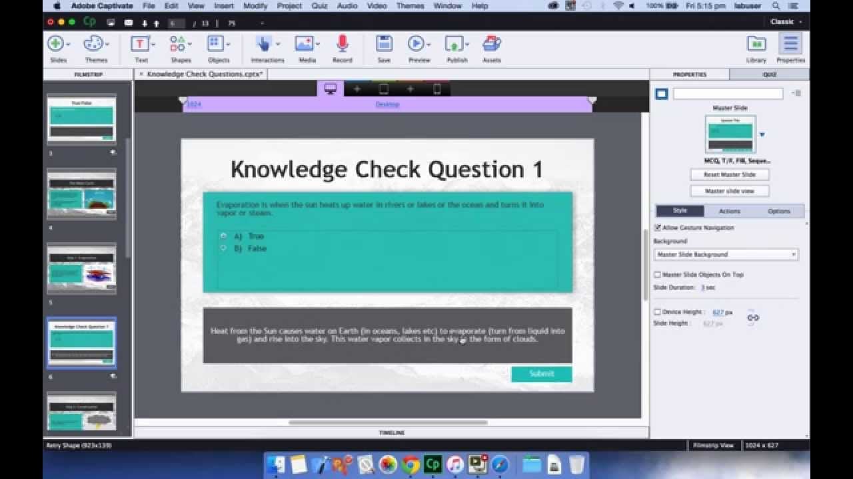The height and width of the screenshot is (479, 853).
Task: Click the Interactions hand icon
Action: tap(263, 44)
